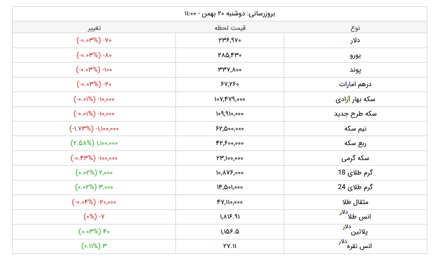
Task: Click the gold ounce price ۱,۸۱۶.۹۱
Action: (x=230, y=216)
